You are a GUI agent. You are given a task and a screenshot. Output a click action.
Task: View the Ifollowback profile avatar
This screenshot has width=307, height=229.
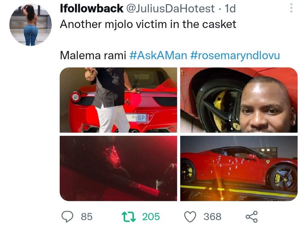point(31,25)
